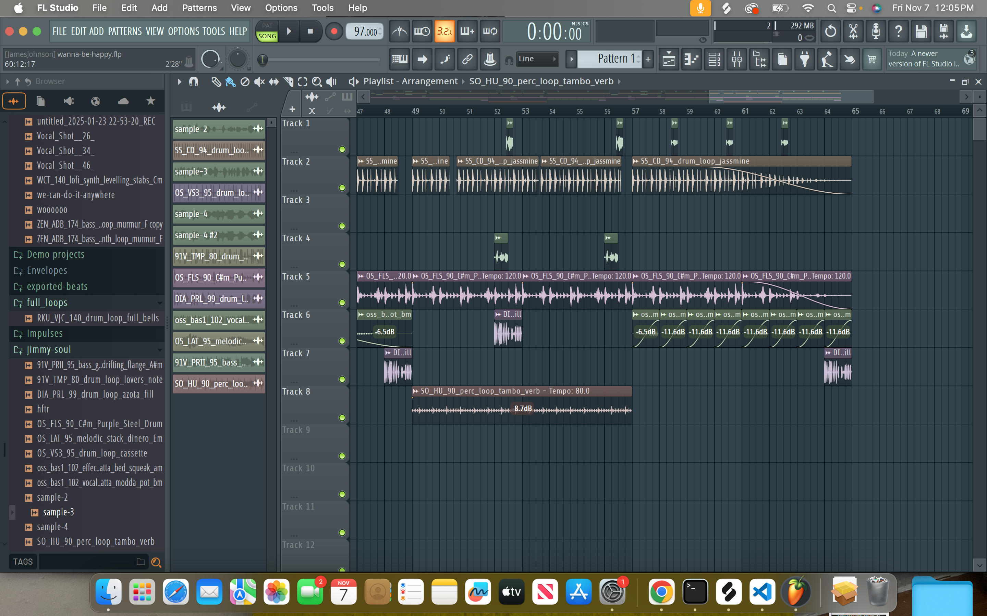
Task: Mute Track 5 with its green light
Action: pyautogui.click(x=342, y=303)
